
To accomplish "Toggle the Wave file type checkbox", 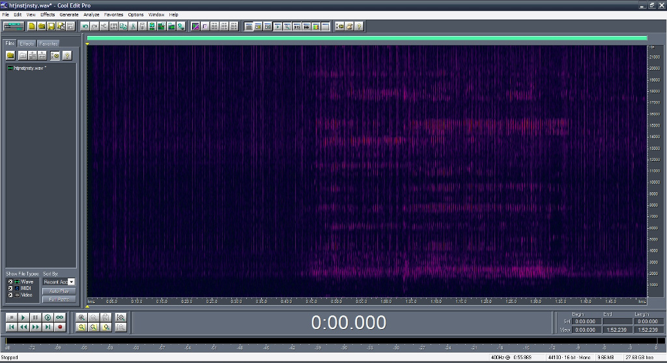I will (x=10, y=282).
